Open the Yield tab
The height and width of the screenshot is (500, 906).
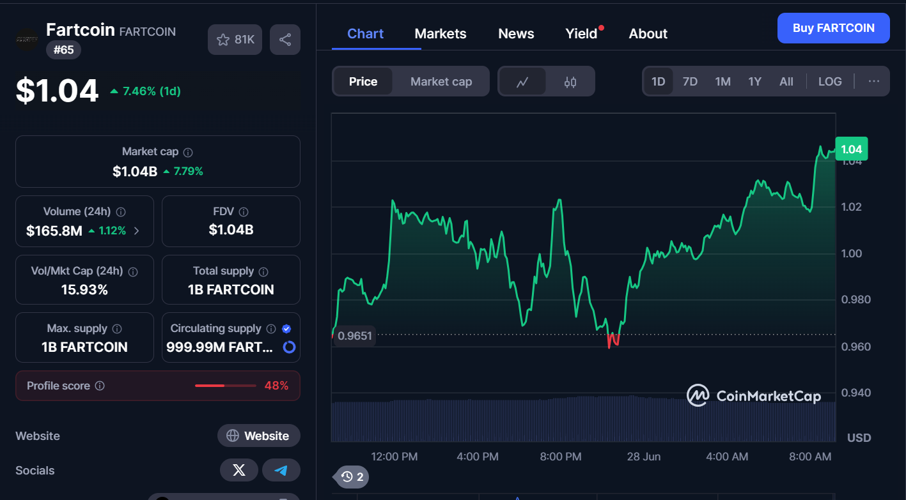click(x=581, y=34)
